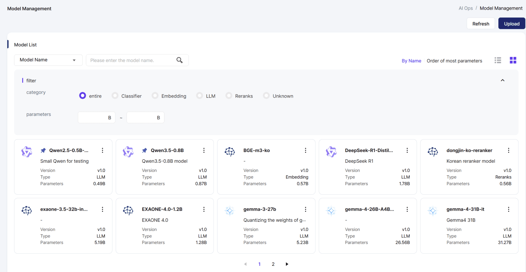Image resolution: width=526 pixels, height=272 pixels.
Task: Click the pin icon on Qwen2.5-0.5B card
Action: (x=43, y=150)
